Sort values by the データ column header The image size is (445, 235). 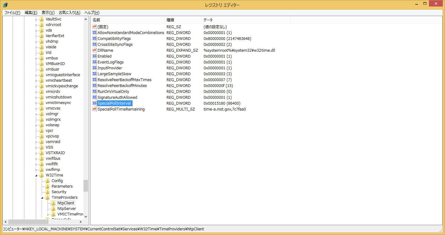coord(246,20)
